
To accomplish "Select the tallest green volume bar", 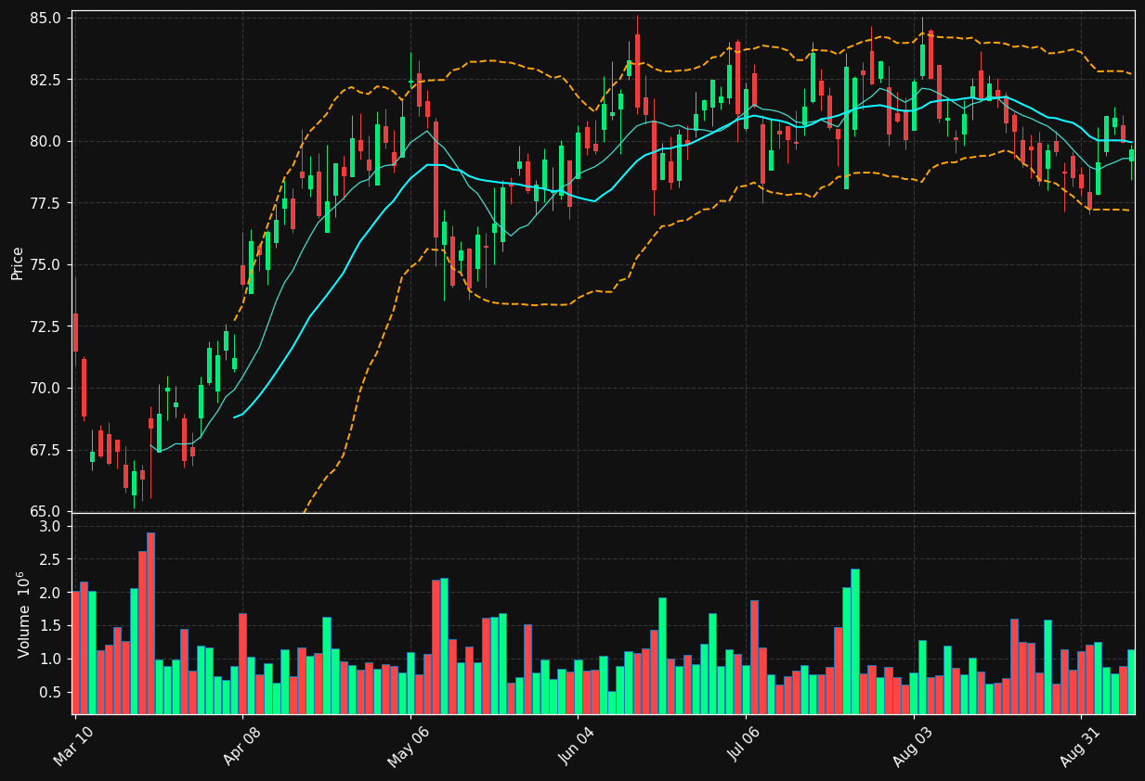I will (x=854, y=642).
